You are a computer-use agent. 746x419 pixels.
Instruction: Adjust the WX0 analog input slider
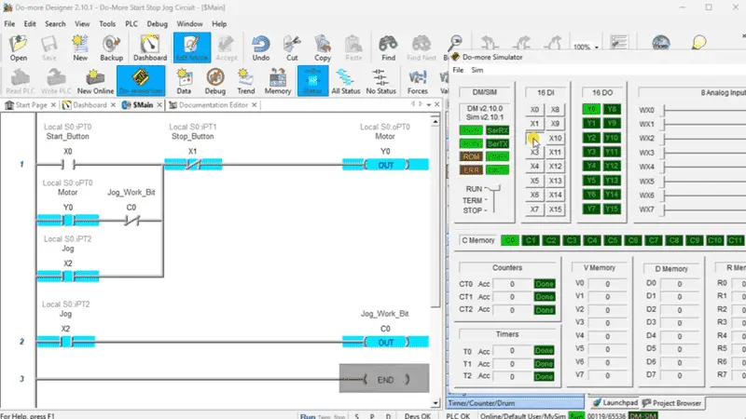664,110
